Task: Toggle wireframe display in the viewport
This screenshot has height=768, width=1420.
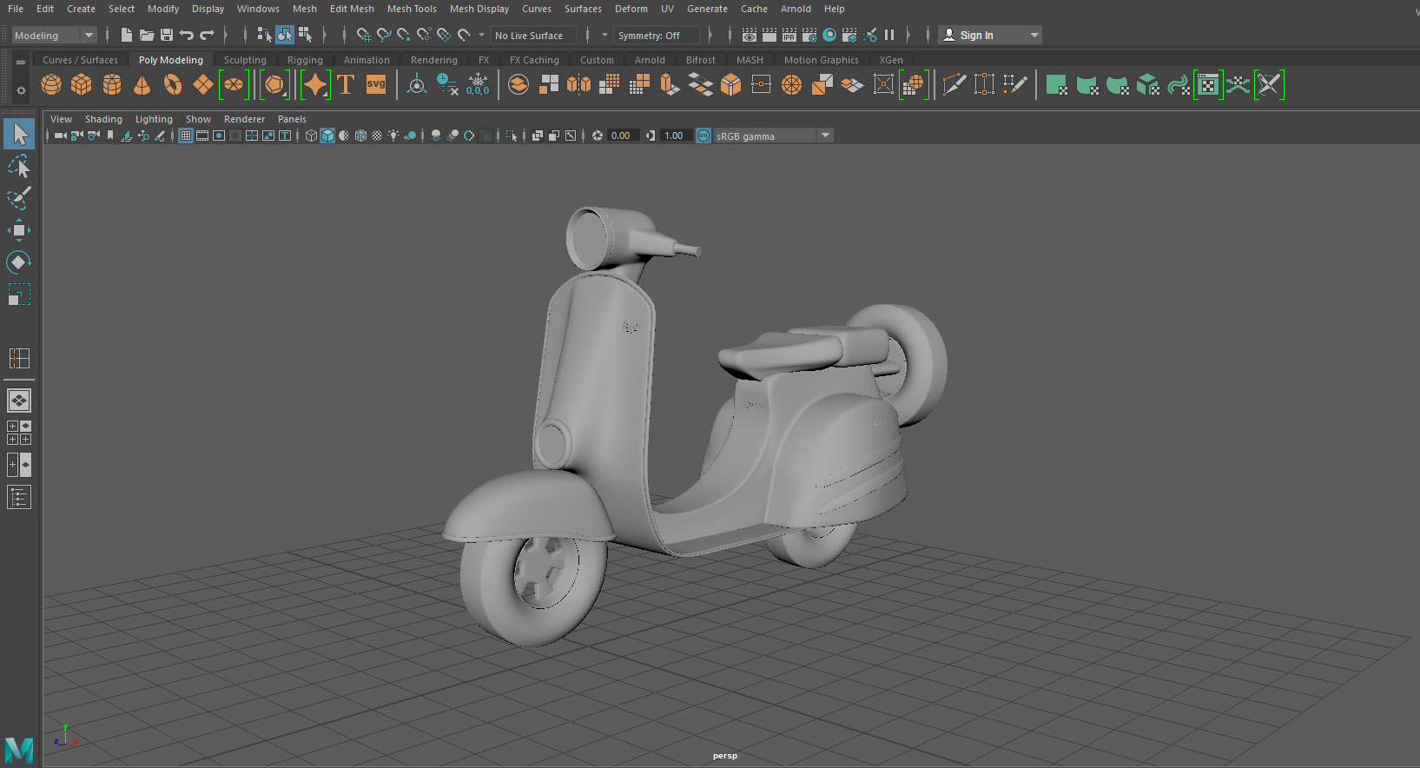Action: [311, 136]
